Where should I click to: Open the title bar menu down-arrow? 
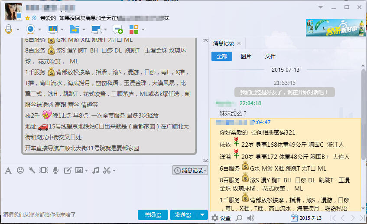(x=321, y=7)
